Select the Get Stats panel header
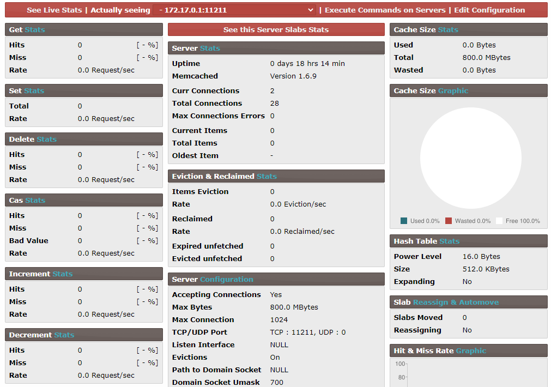 pos(83,29)
